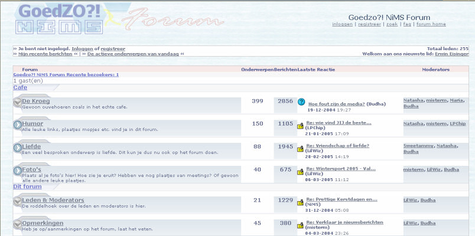
Task: Click arrow icon next to Leden & Moderators
Action: click(18, 202)
